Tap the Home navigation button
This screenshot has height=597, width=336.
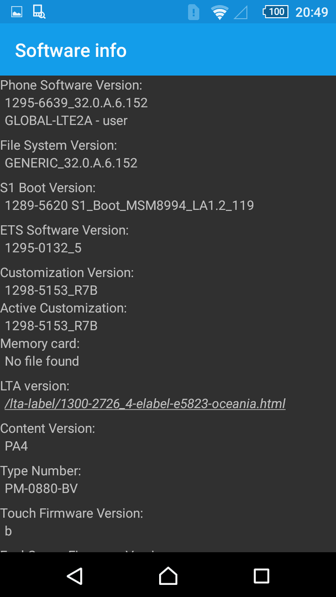[168, 575]
